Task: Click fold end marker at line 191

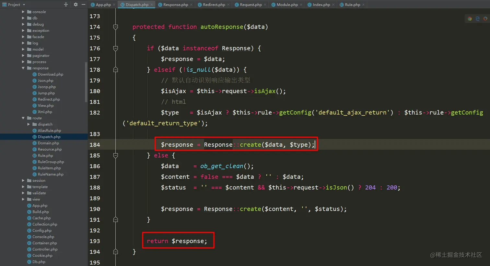Action: click(115, 220)
